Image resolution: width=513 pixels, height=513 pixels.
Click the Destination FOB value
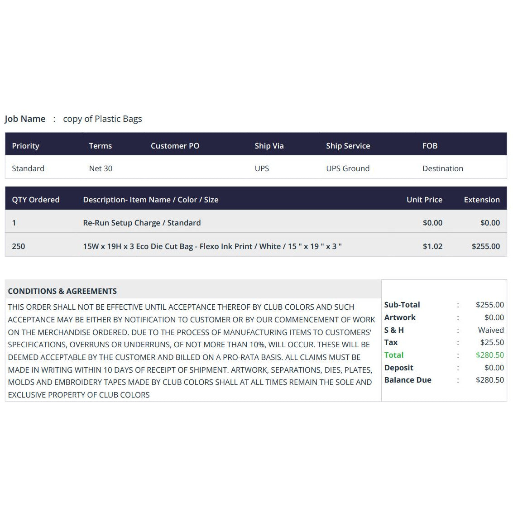[442, 168]
